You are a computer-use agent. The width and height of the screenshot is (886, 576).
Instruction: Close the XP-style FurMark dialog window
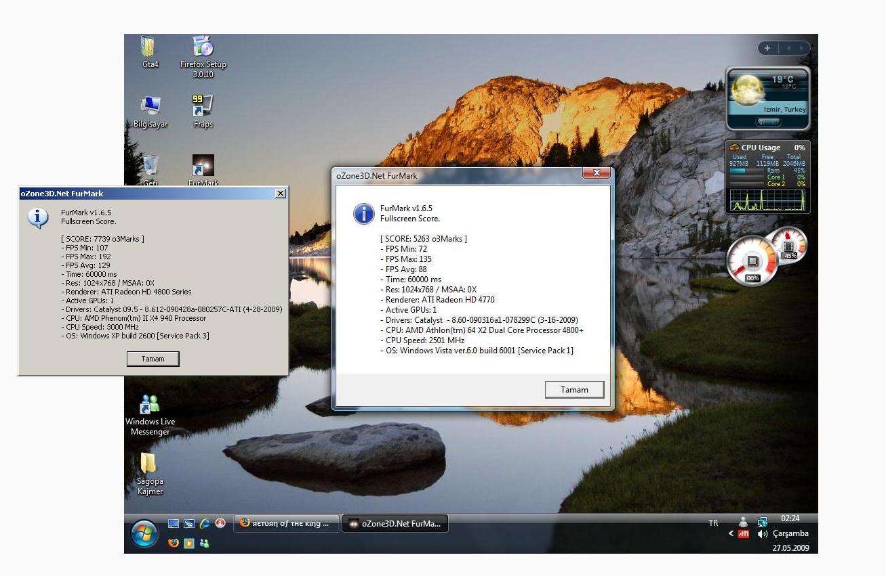coord(280,194)
